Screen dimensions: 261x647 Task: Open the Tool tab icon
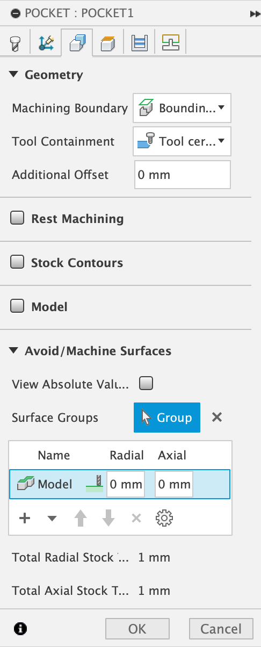15,42
